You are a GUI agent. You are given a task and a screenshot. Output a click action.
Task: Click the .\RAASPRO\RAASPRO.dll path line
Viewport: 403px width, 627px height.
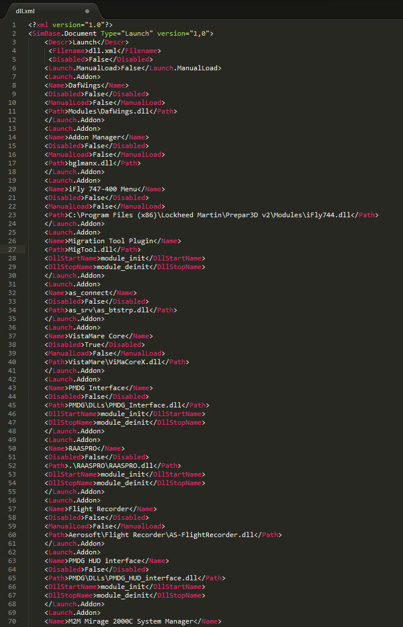(x=113, y=466)
